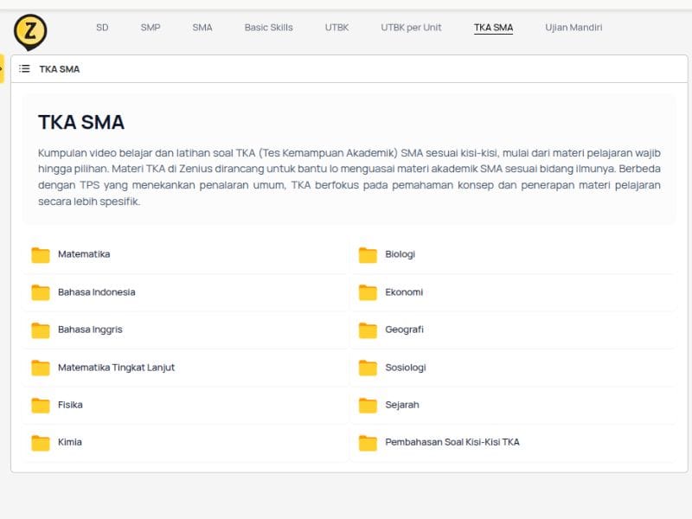The width and height of the screenshot is (692, 519).
Task: Click the description paragraph starting 'Kumpulan video belajar'
Action: 349,177
